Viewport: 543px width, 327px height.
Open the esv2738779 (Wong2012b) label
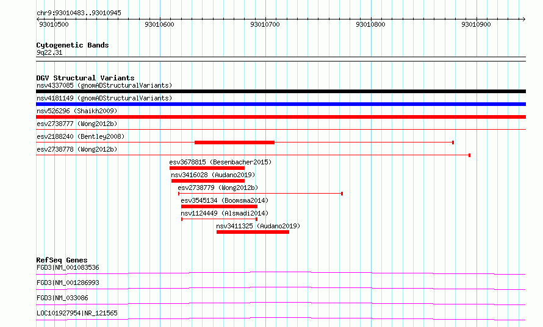pos(218,188)
